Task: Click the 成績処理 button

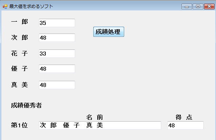Action: [x=109, y=32]
